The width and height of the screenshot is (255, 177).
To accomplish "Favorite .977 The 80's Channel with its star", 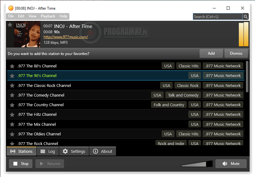I will pyautogui.click(x=12, y=66).
